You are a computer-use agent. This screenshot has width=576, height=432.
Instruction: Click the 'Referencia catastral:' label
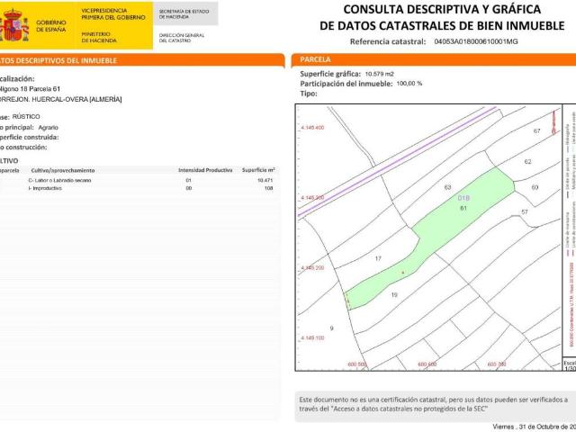point(388,41)
